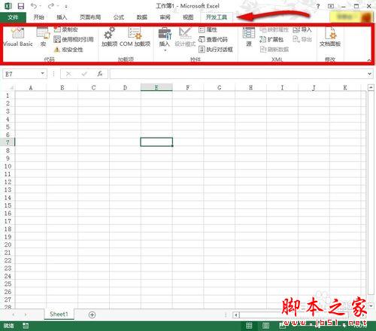Click XML 导出 export

pyautogui.click(x=302, y=39)
